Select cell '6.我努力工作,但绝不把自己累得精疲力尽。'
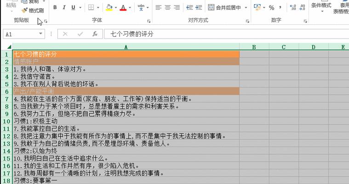The width and height of the screenshot is (349, 184). (126, 114)
